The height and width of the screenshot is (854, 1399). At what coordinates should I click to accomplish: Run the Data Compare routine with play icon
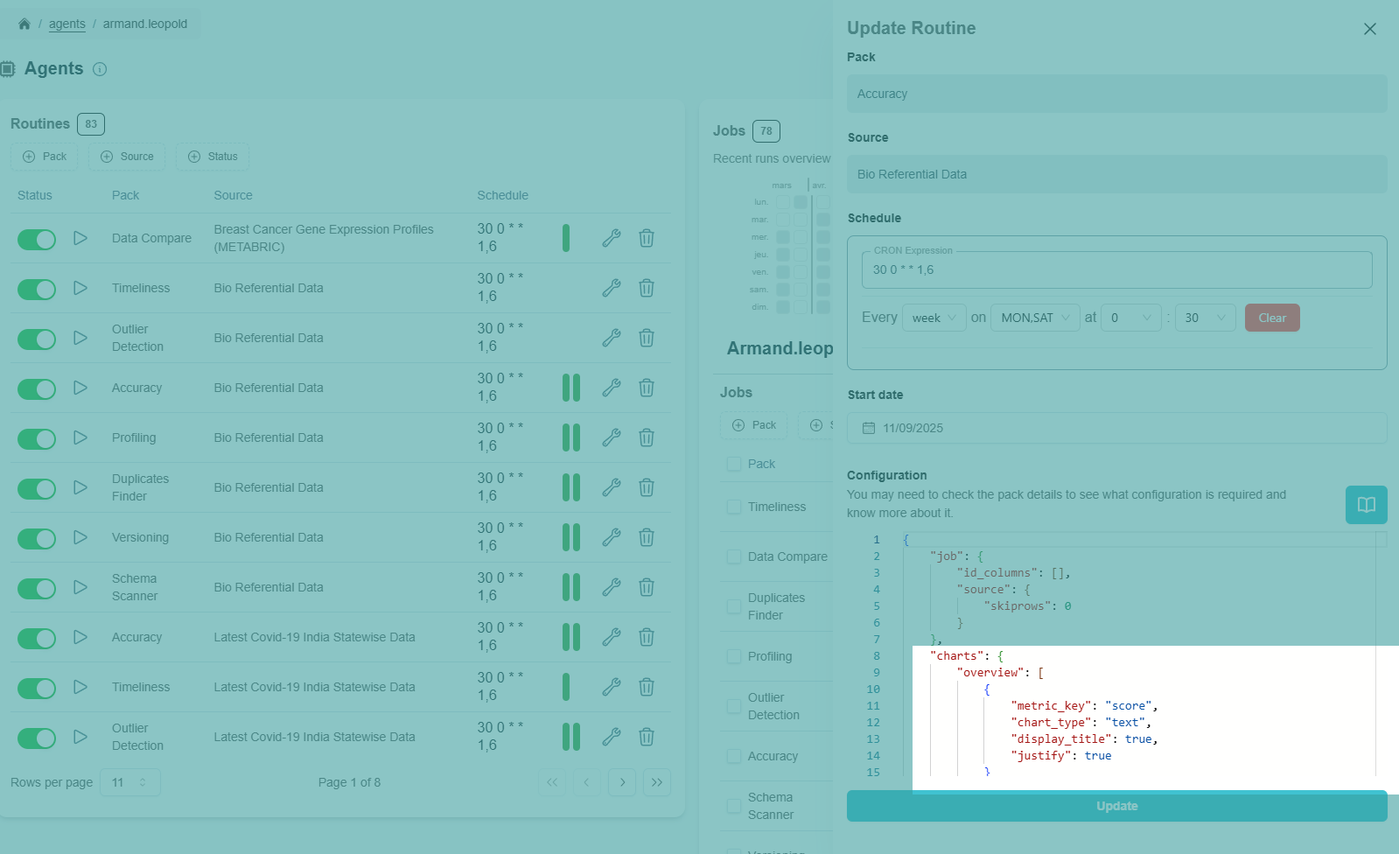tap(80, 238)
